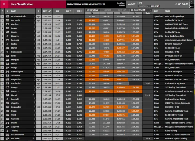Image resolution: width=195 pixels, height=141 pixels.
Task: Open row options dots for Baldassarri
Action: 35,52
